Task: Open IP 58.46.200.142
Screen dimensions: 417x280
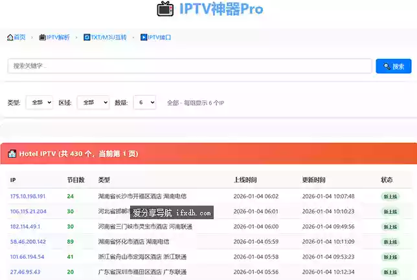Action: click(28, 242)
